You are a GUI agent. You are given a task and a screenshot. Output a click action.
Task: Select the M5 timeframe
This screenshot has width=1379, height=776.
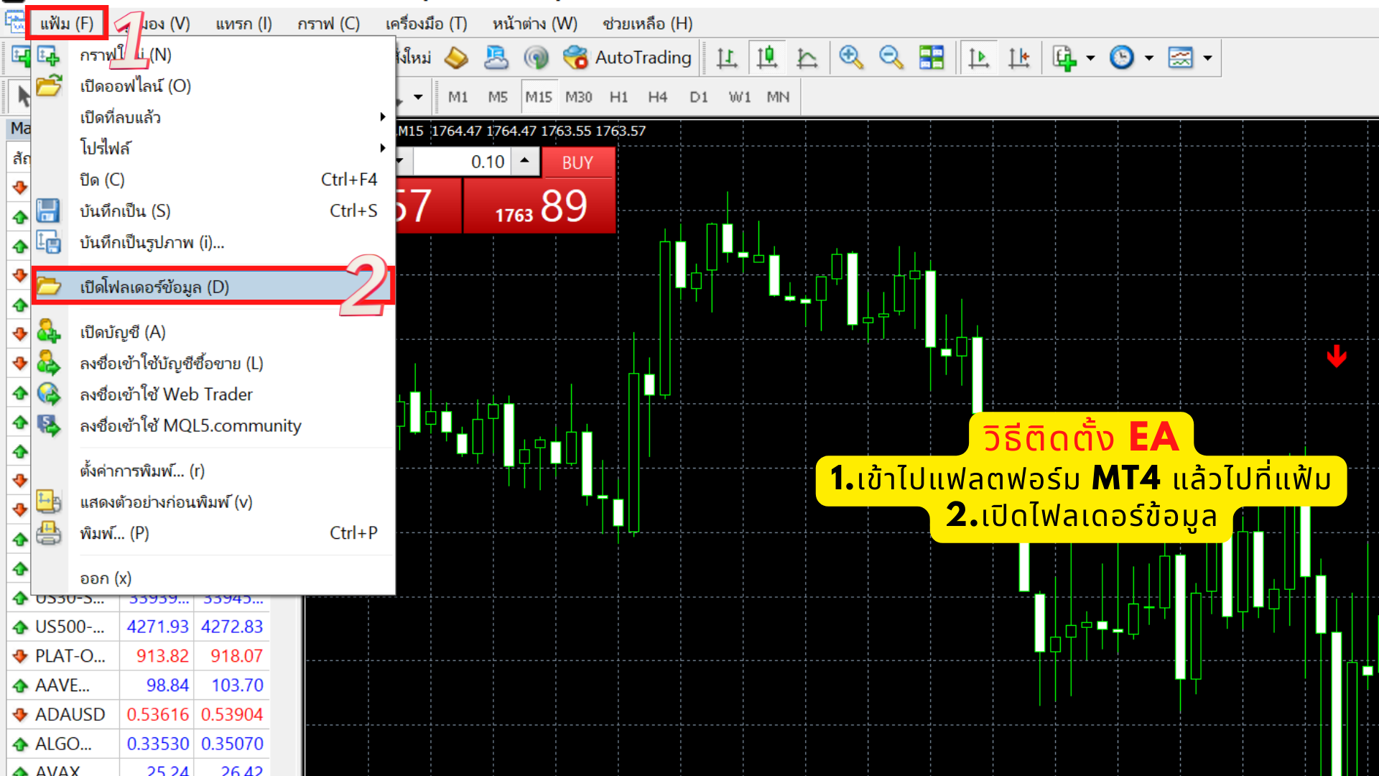tap(498, 97)
